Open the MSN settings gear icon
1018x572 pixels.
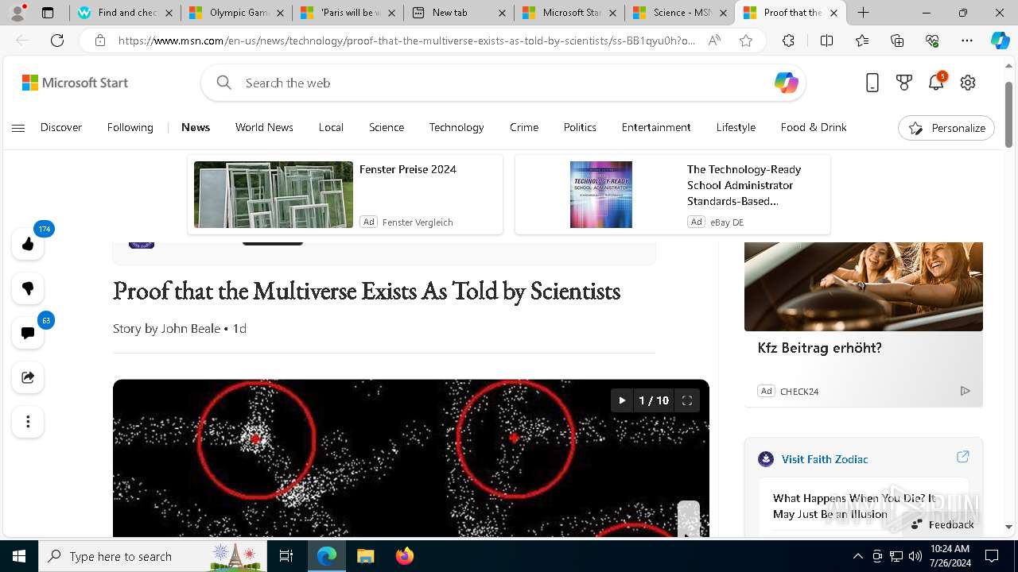click(x=968, y=83)
